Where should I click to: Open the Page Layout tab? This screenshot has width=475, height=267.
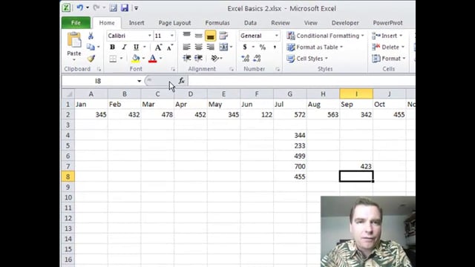point(174,23)
